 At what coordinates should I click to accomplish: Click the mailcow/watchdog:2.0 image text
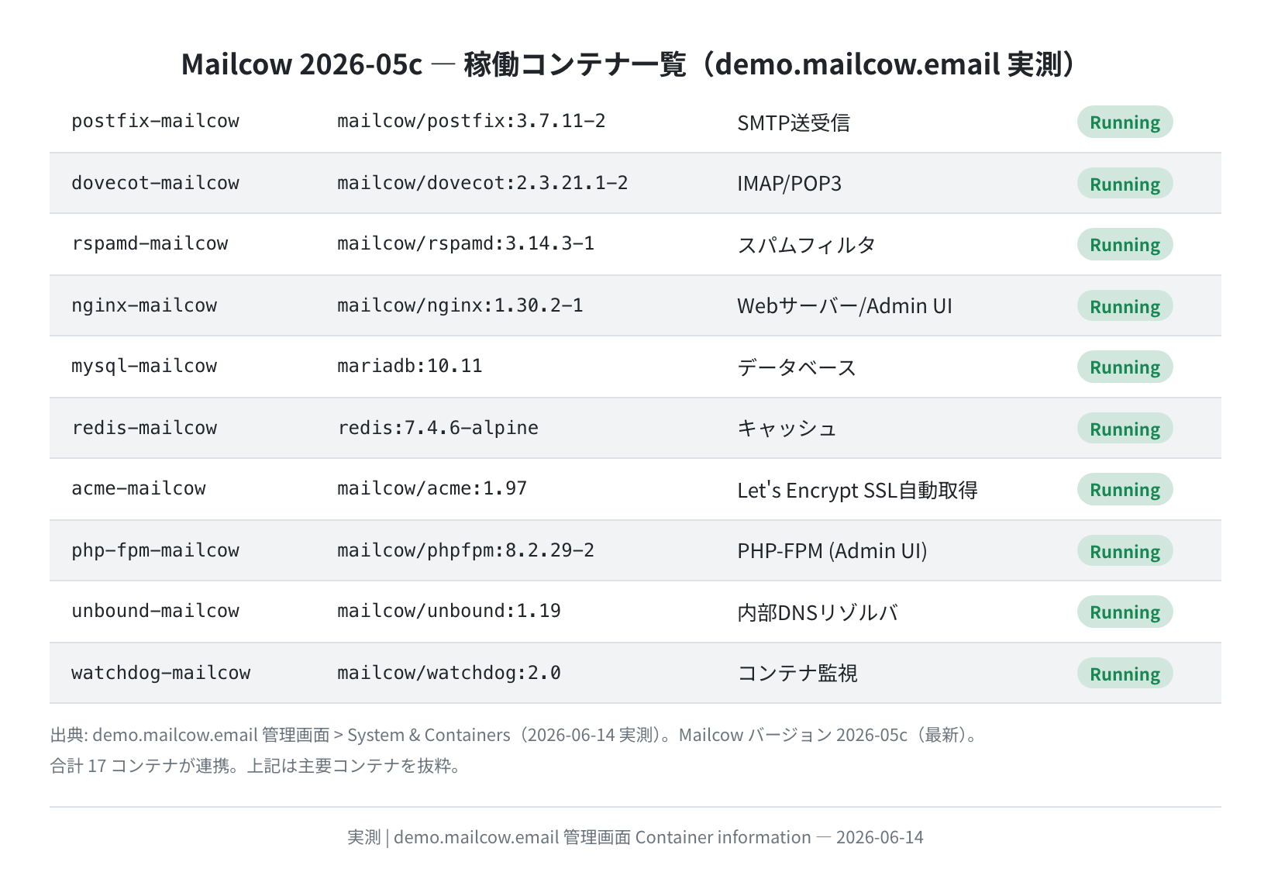pos(449,673)
